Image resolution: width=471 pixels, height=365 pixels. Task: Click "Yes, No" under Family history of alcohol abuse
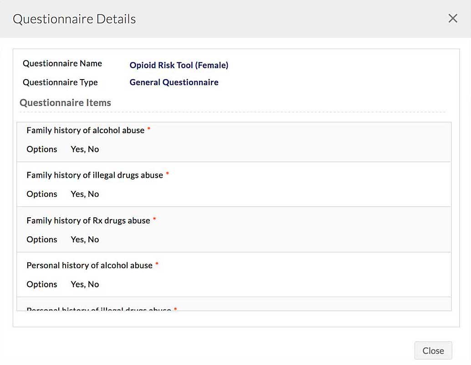pos(85,149)
